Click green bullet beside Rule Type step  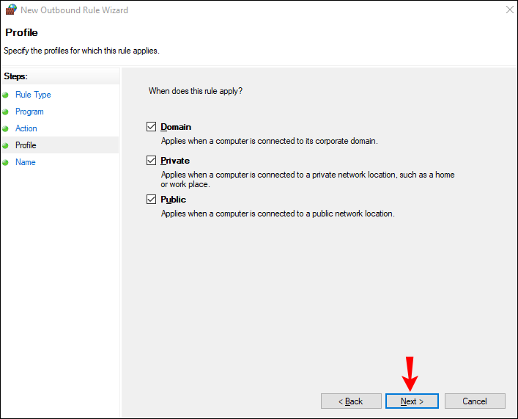pos(7,95)
